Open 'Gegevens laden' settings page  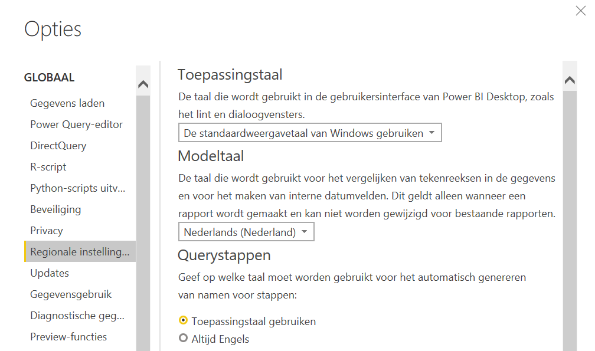[x=67, y=103]
